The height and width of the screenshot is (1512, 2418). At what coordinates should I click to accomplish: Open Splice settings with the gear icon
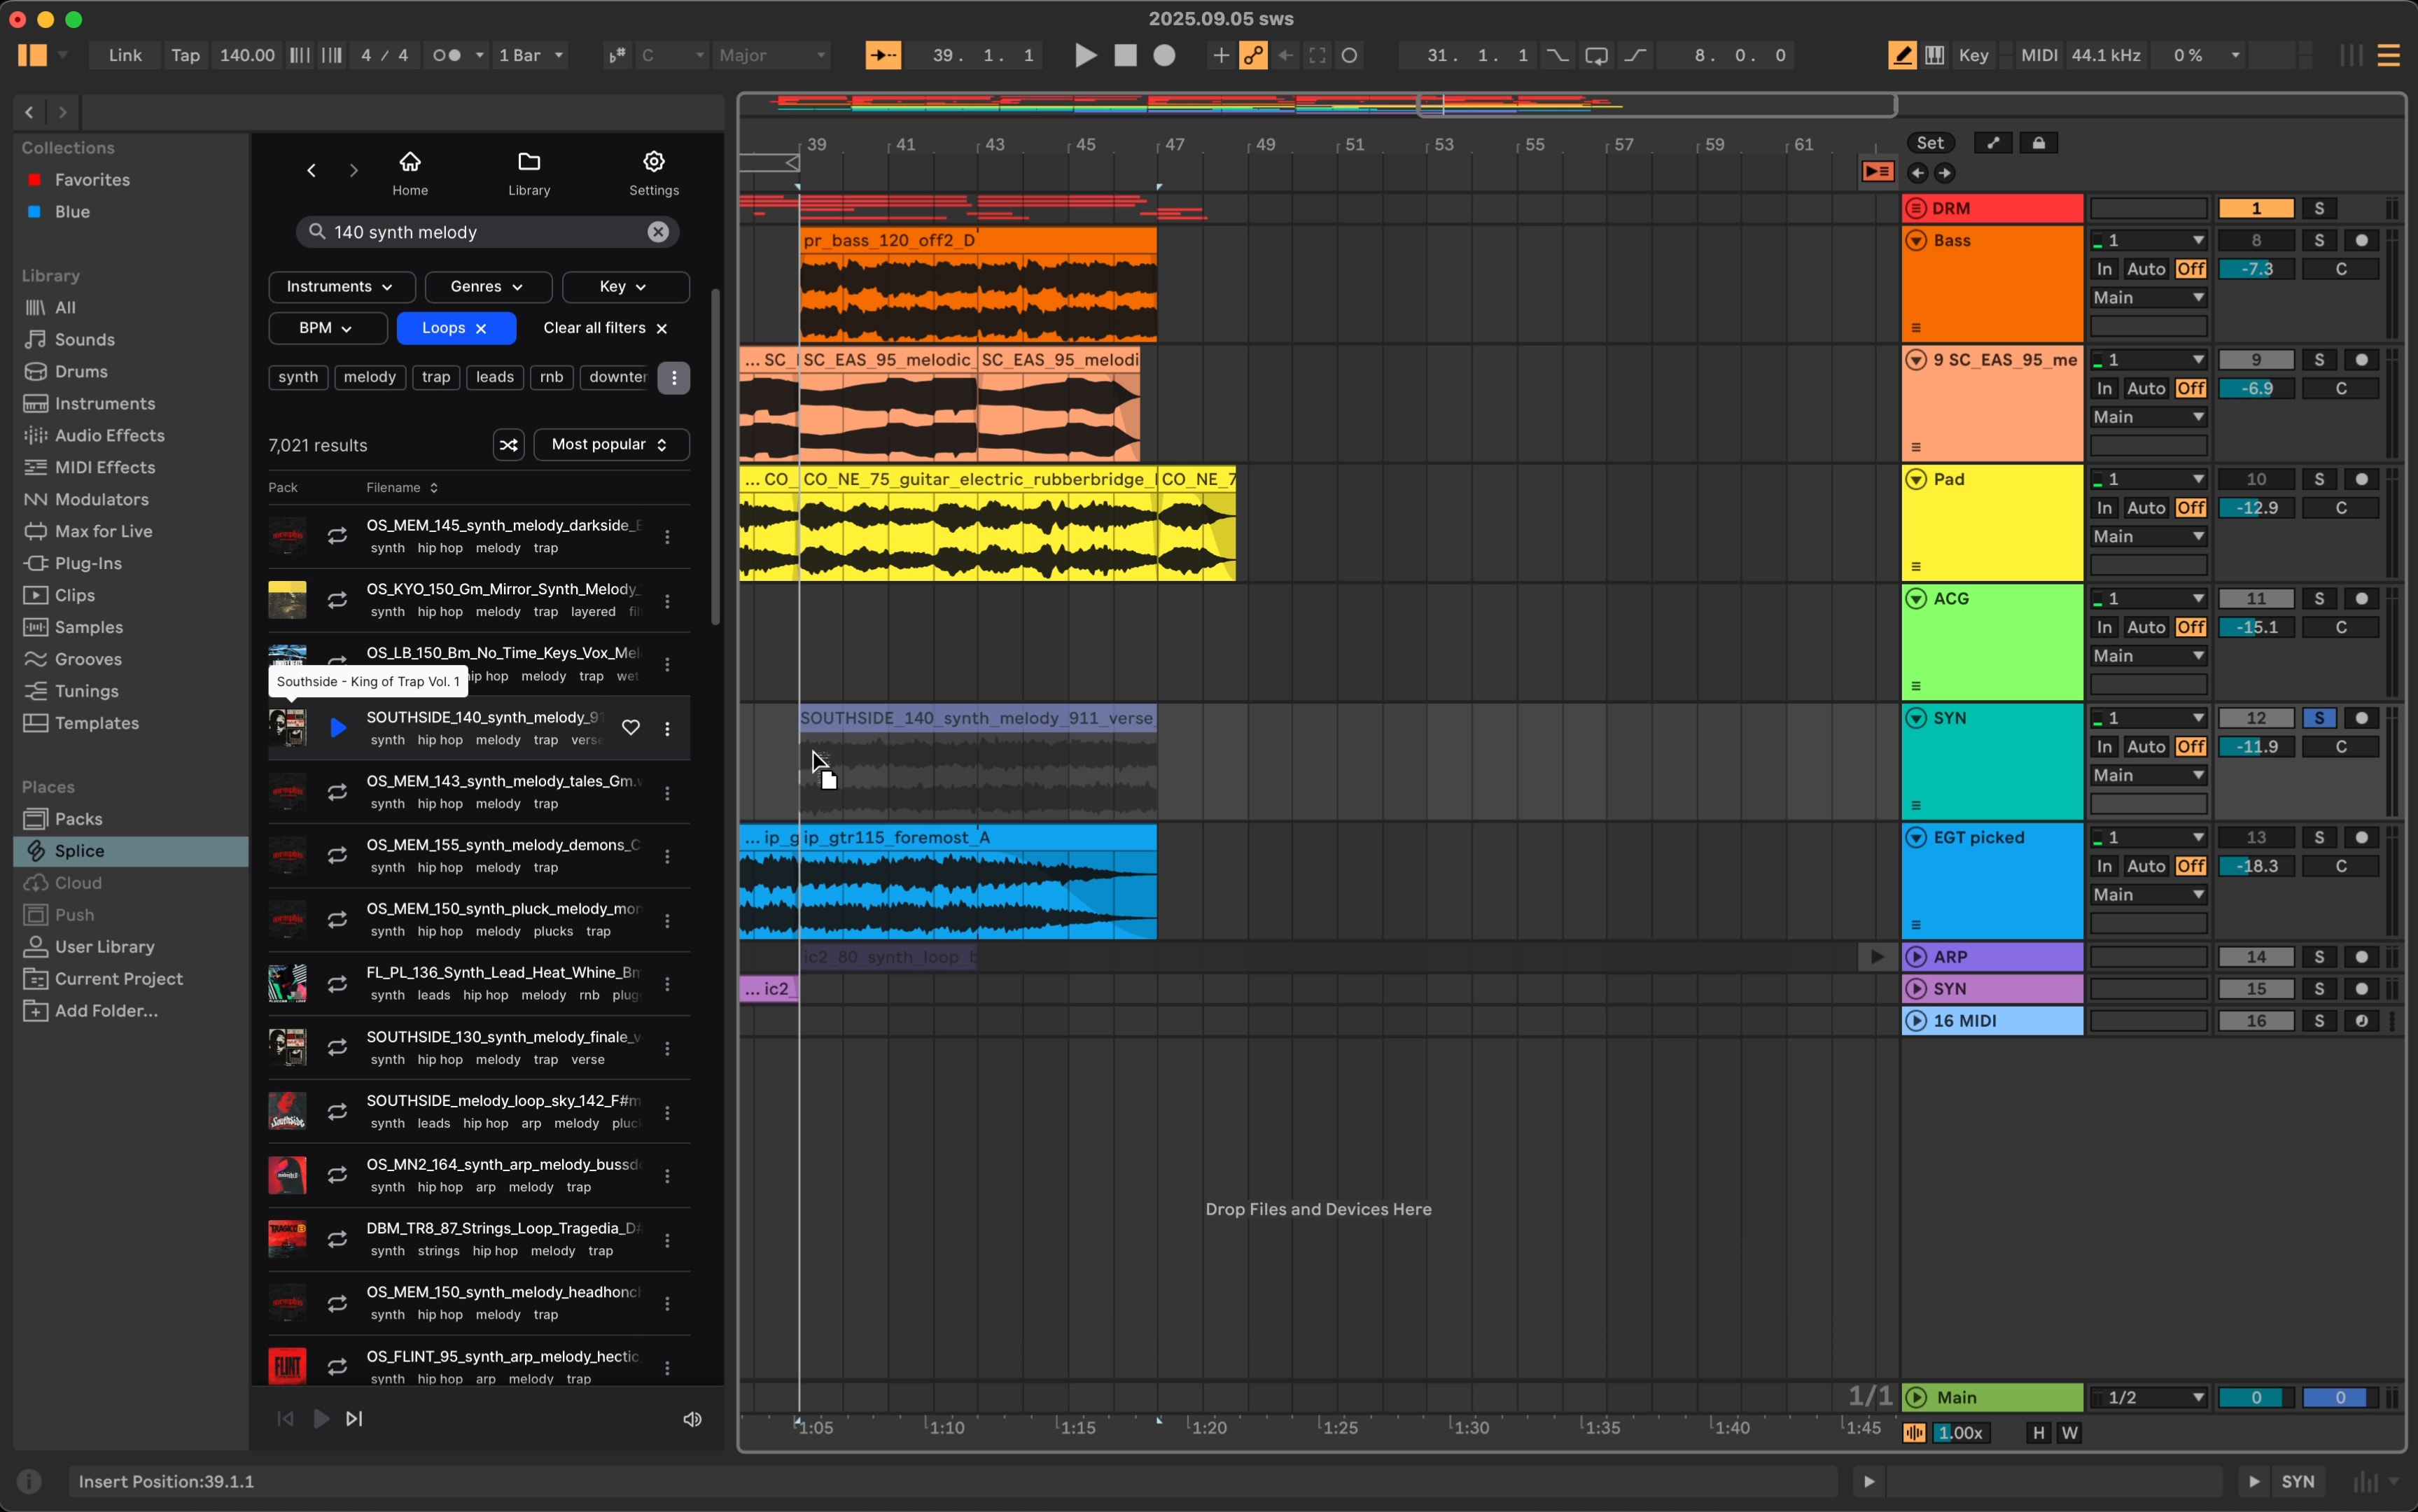[x=653, y=171]
